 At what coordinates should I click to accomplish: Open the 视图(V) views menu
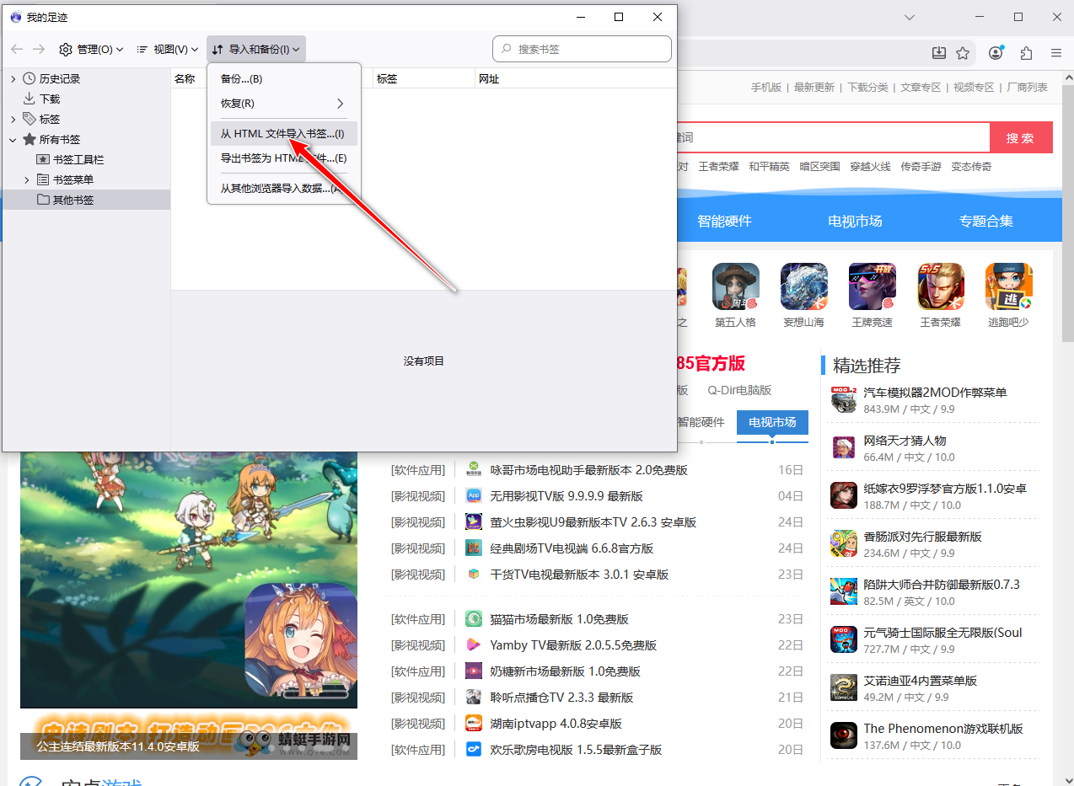click(x=167, y=50)
